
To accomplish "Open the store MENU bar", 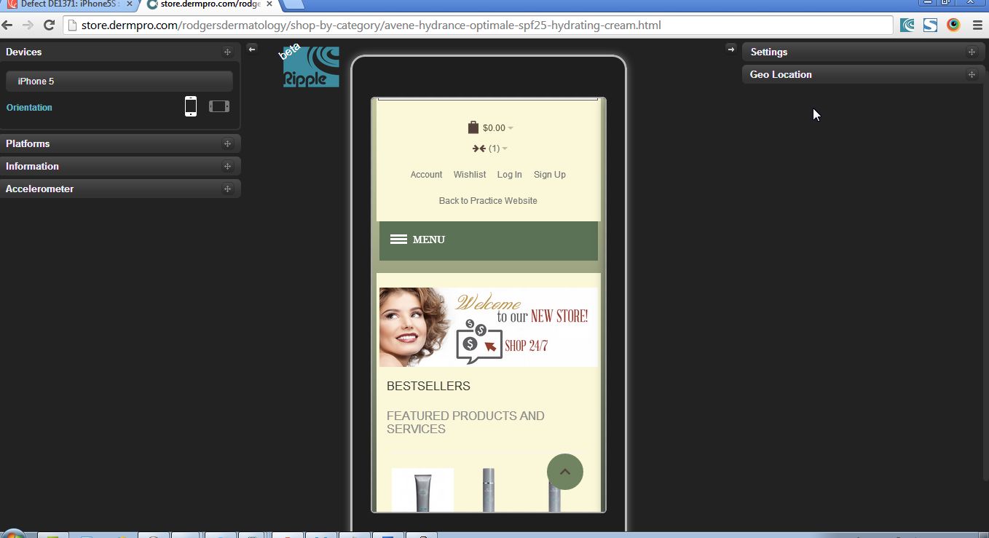I will [488, 240].
